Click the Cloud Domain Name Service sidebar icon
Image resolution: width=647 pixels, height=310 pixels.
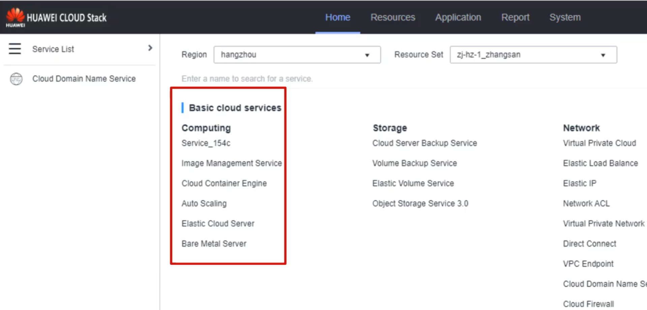point(16,79)
